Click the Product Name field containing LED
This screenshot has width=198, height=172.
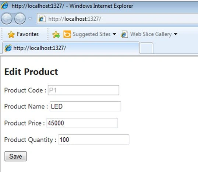pos(85,106)
